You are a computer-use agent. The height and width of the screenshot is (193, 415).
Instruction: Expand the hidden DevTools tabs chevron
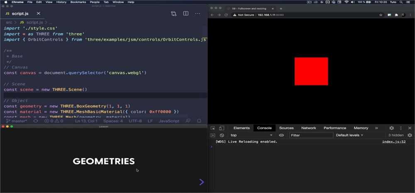pyautogui.click(x=376, y=128)
